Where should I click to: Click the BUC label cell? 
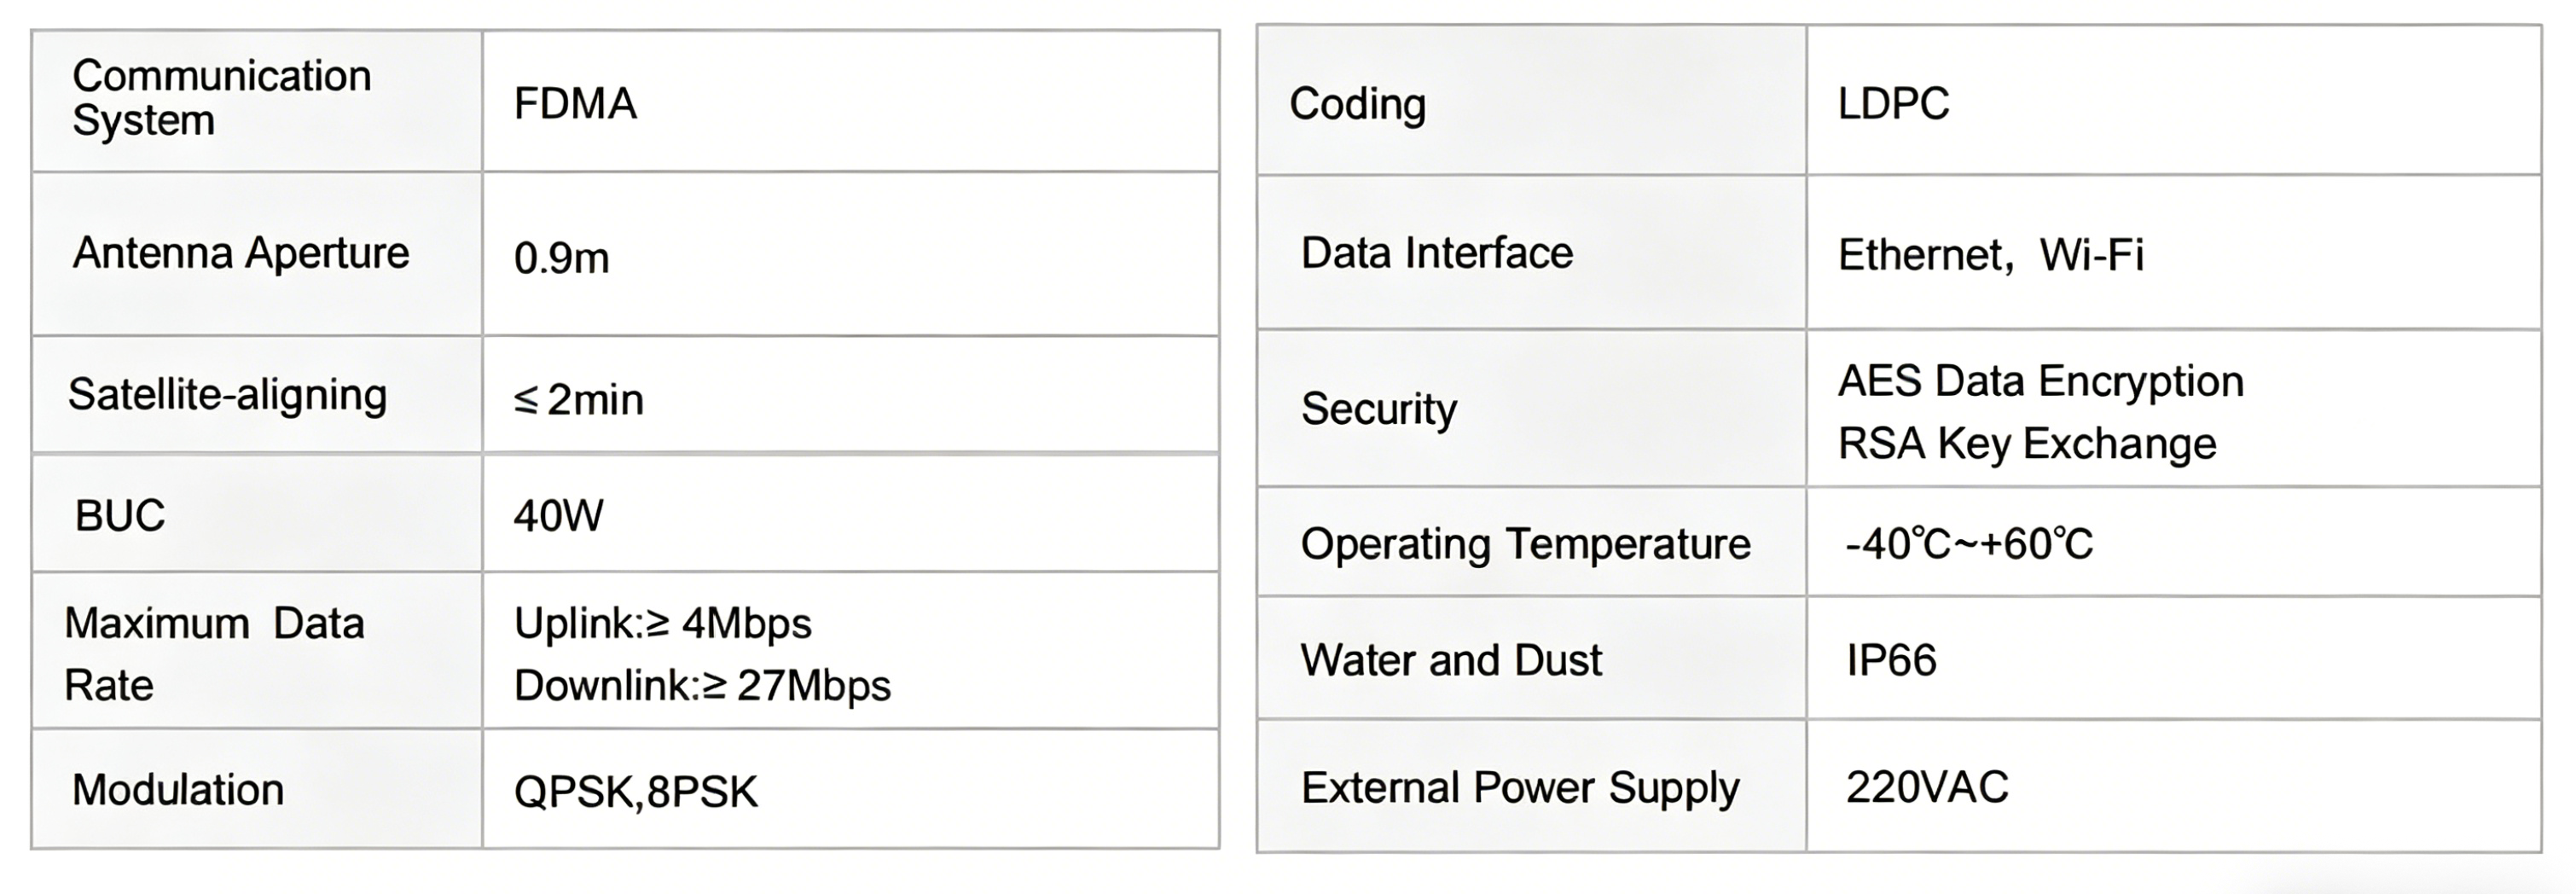tap(119, 515)
